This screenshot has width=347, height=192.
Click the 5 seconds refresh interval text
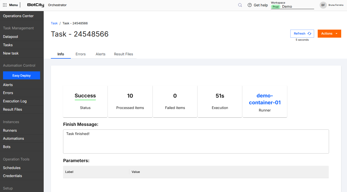click(302, 40)
